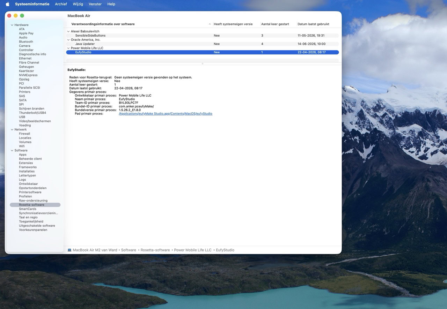Select Ethernet in the sidebar

pos(25,59)
